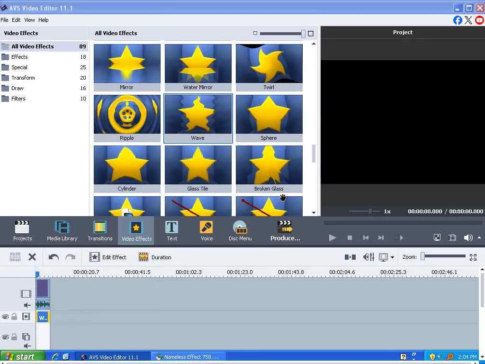Select the Broken Glass effect thumbnail

click(269, 169)
